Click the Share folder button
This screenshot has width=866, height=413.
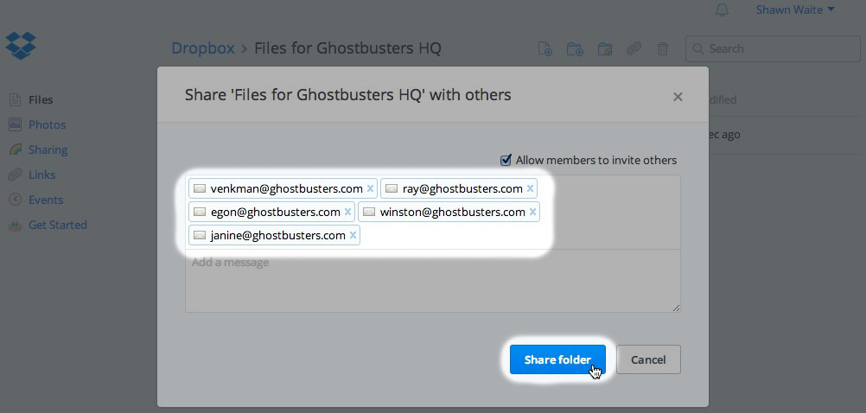click(557, 359)
